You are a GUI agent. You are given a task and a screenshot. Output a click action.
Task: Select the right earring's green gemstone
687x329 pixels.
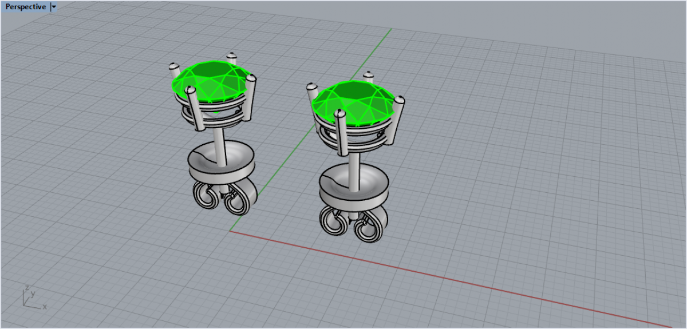click(x=354, y=102)
